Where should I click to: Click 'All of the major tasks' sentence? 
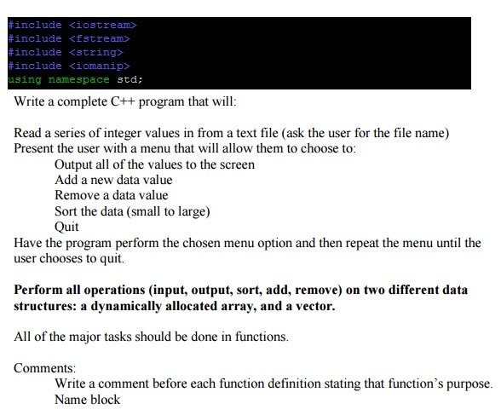(x=151, y=337)
